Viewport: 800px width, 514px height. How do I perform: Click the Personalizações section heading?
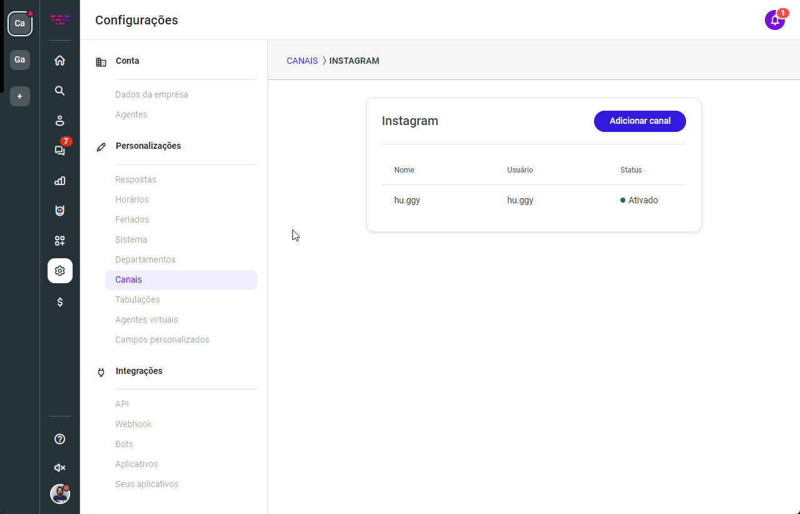tap(148, 146)
